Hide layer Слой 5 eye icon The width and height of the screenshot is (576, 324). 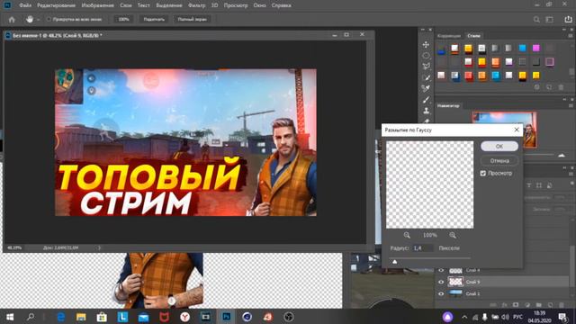[x=441, y=282]
